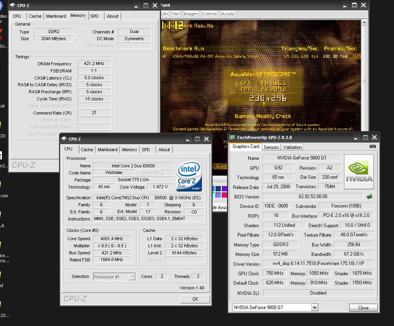Pick the purple swatch in the Paint palette
Viewport: 394px width, 326px height.
point(224,189)
